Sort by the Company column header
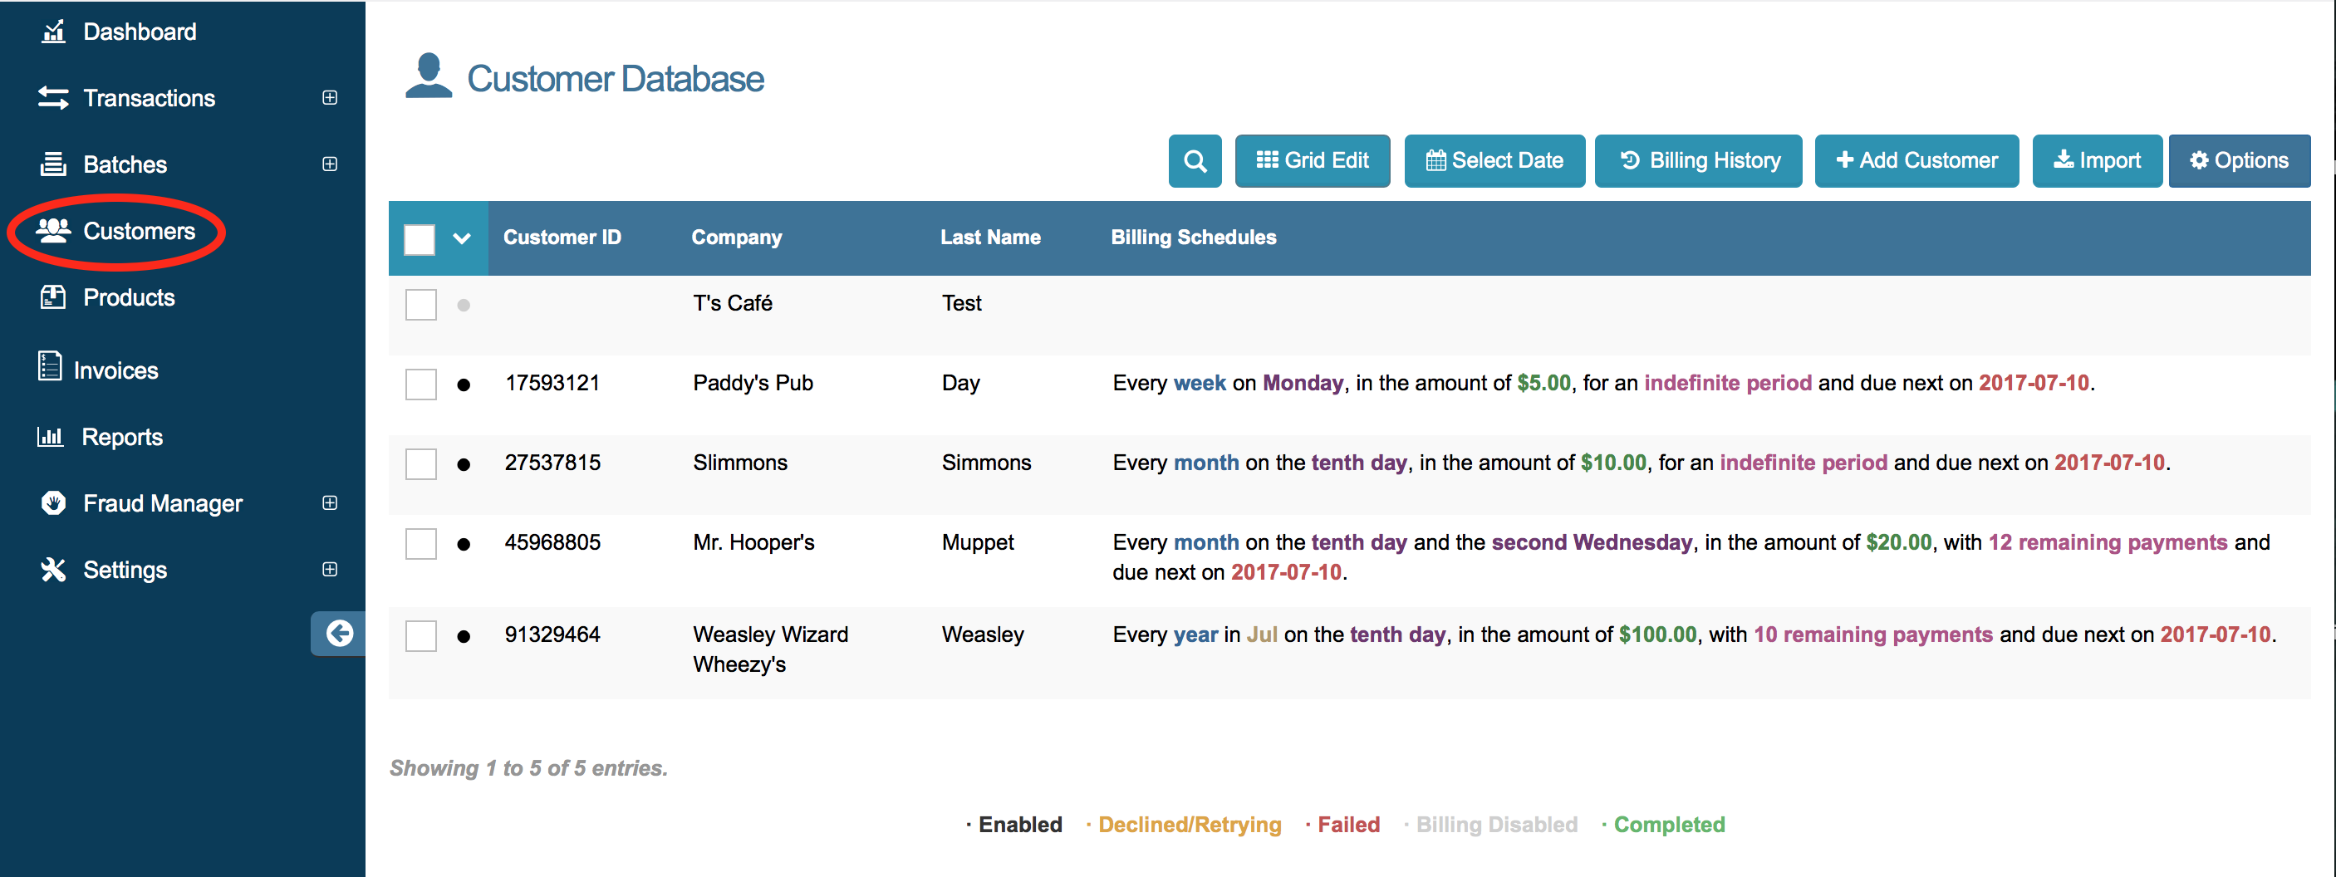Viewport: 2336px width, 877px height. coord(736,238)
